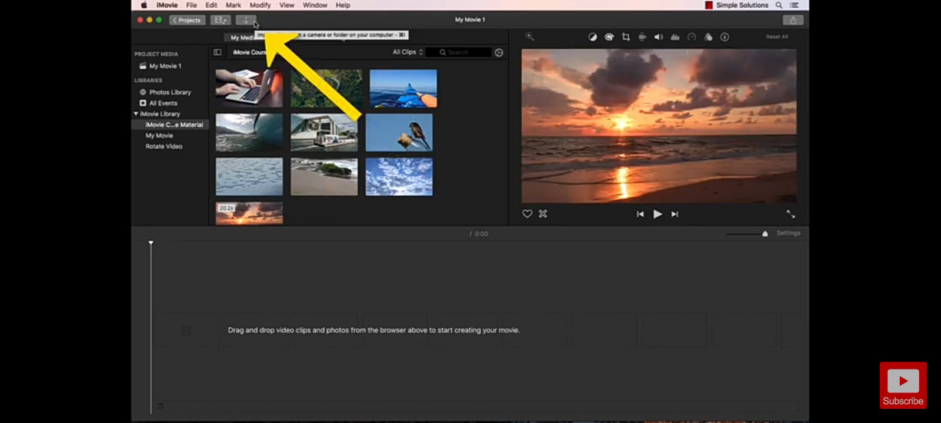Open the Share export button
Image resolution: width=941 pixels, height=423 pixels.
pyautogui.click(x=793, y=20)
